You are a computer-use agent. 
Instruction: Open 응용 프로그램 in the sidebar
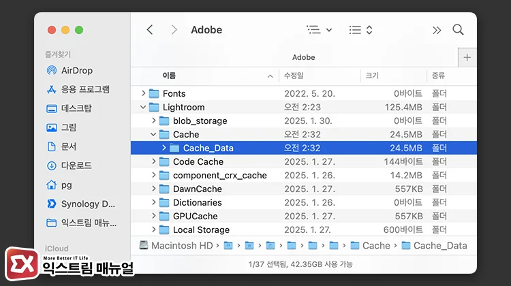point(78,89)
